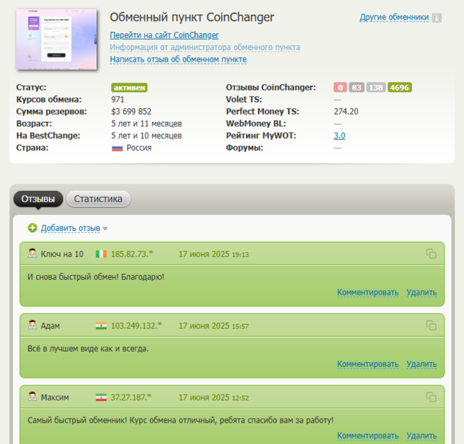Image resolution: width=464 pixels, height=444 pixels.
Task: Click user avatar icon of Адам
Action: point(32,325)
